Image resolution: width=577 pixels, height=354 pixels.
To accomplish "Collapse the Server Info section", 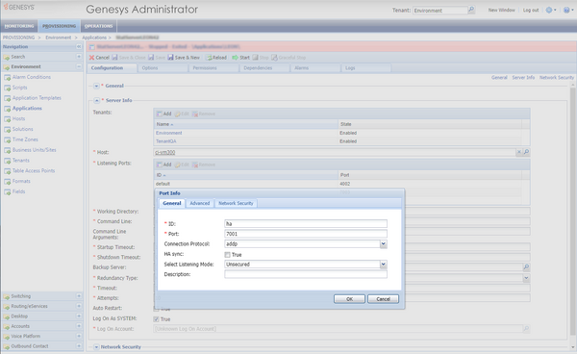I will point(96,100).
